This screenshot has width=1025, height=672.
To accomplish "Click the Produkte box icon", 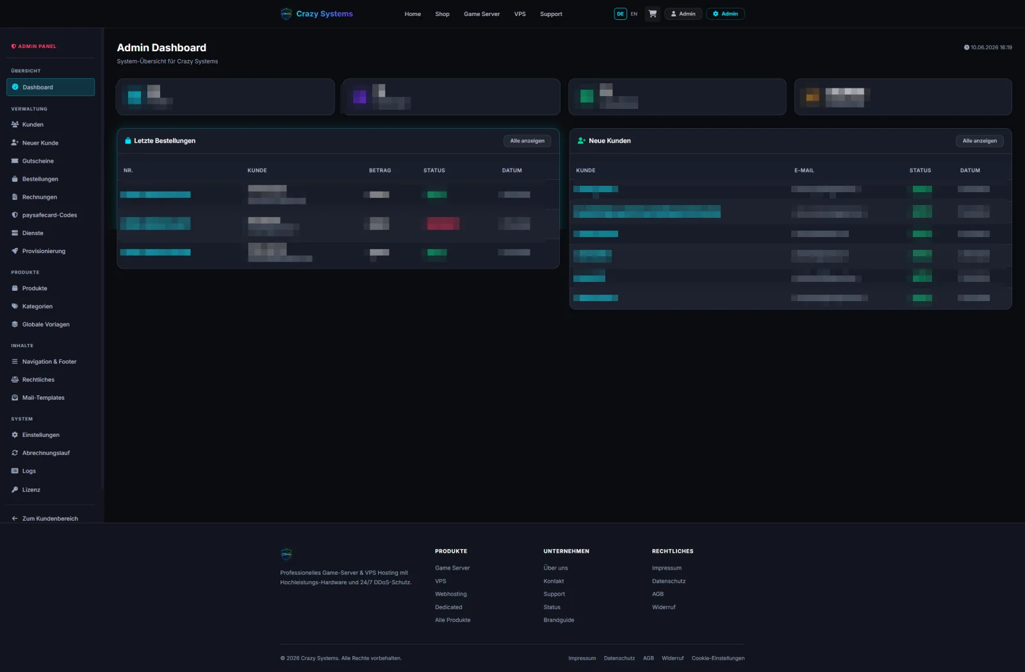I will (15, 288).
